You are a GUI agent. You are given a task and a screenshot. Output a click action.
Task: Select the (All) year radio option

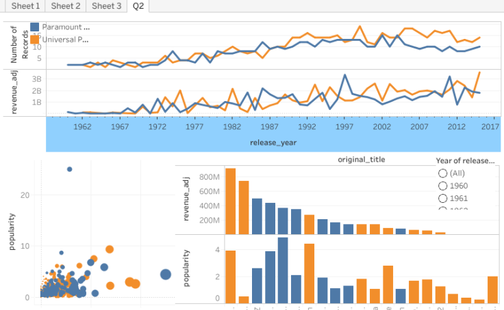coord(442,173)
